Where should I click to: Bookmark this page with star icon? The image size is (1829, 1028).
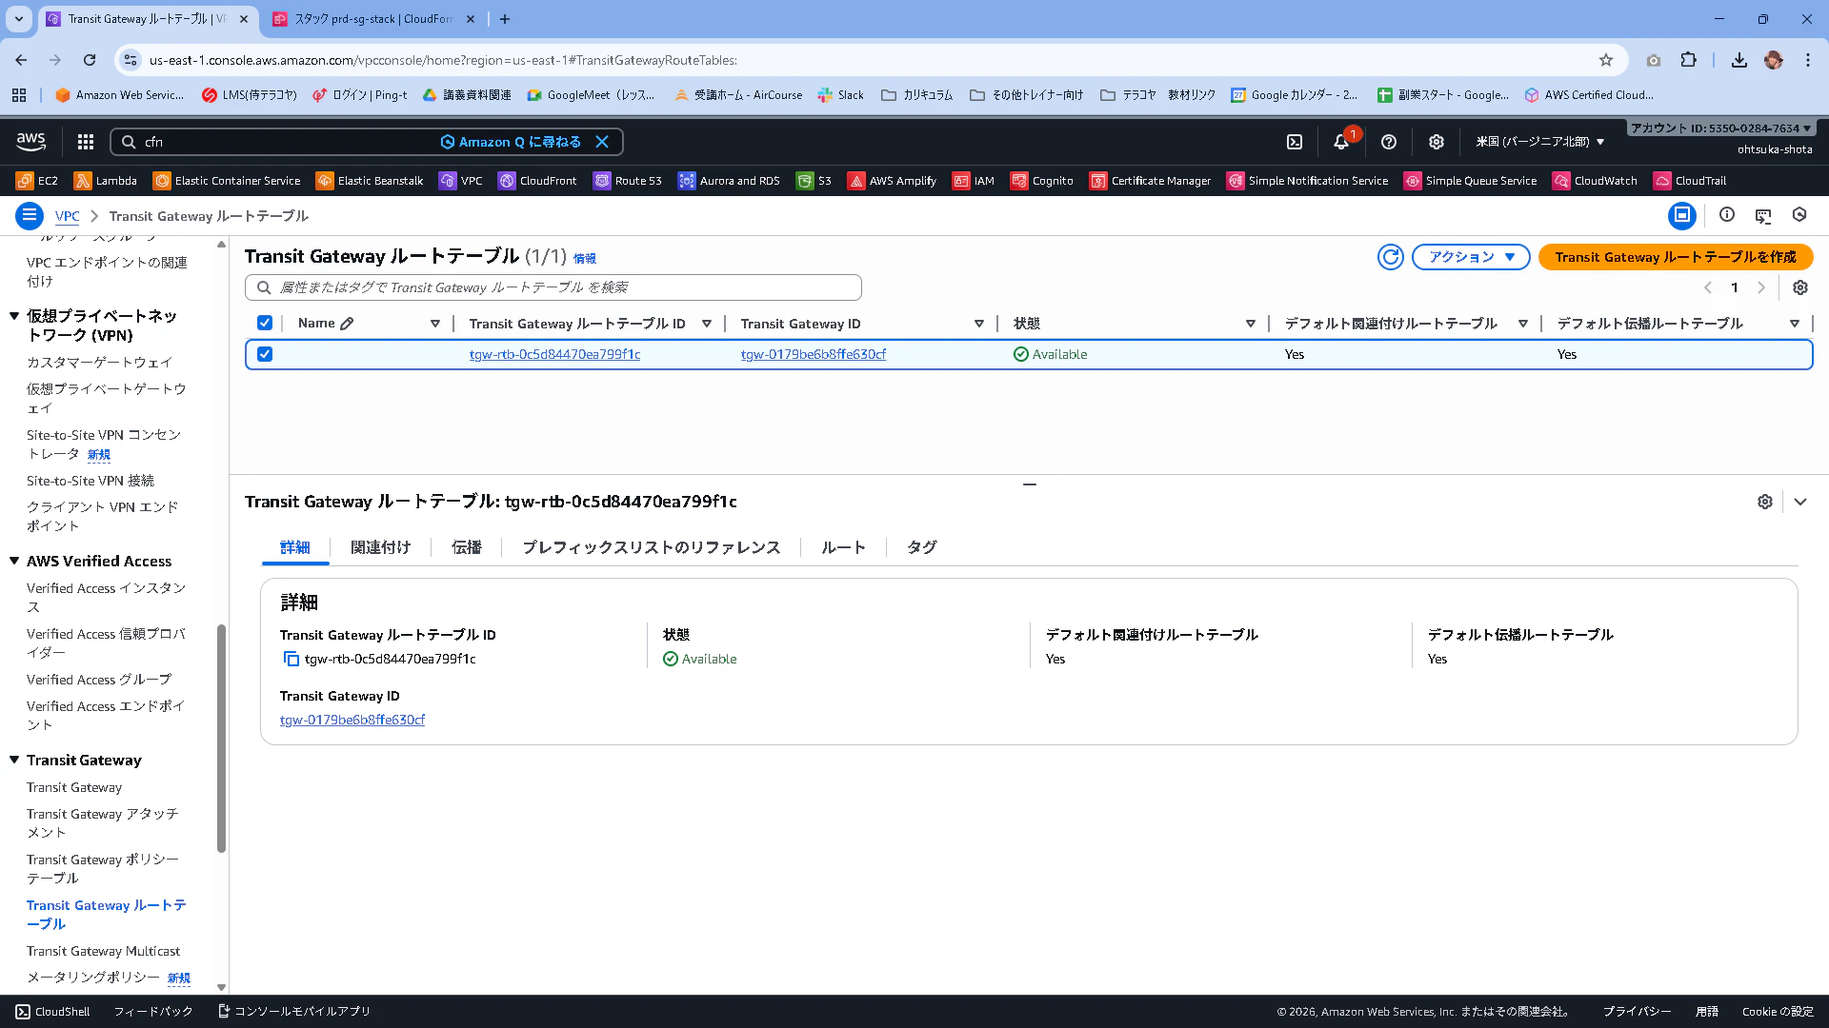pyautogui.click(x=1606, y=60)
